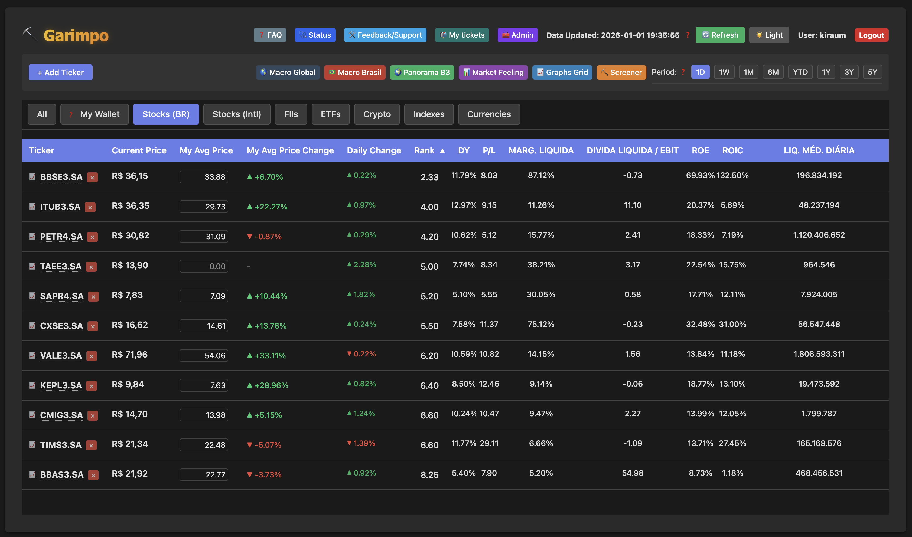Sort table by DY column header
This screenshot has width=912, height=537.
463,150
